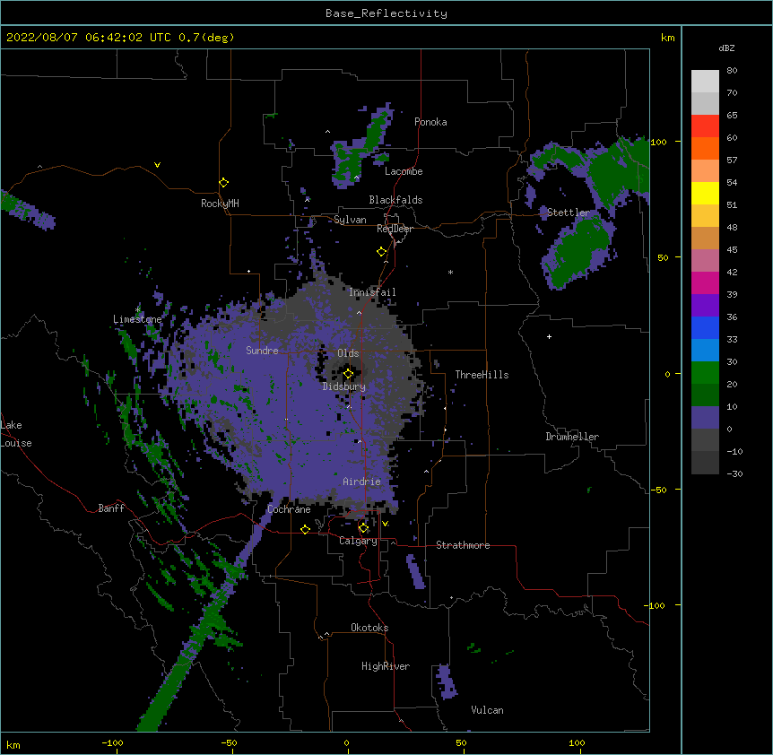This screenshot has width=773, height=755.
Task: Select the Sundre label
Action: click(262, 351)
